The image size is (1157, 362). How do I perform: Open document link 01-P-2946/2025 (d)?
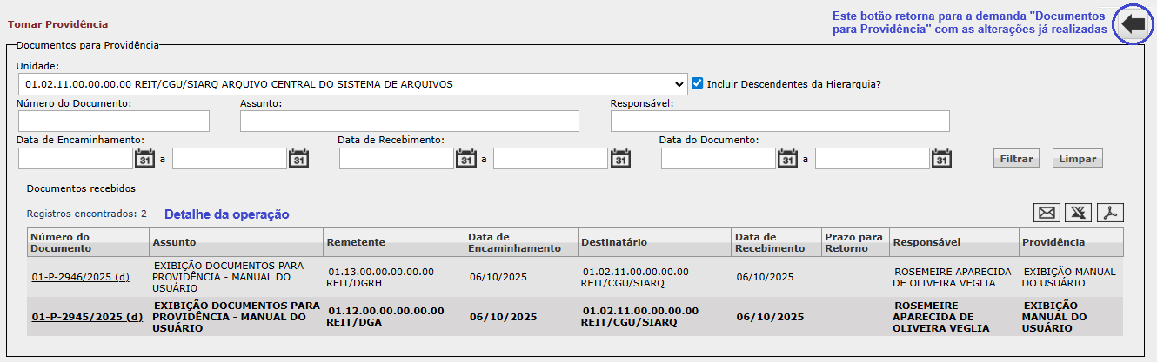point(80,277)
